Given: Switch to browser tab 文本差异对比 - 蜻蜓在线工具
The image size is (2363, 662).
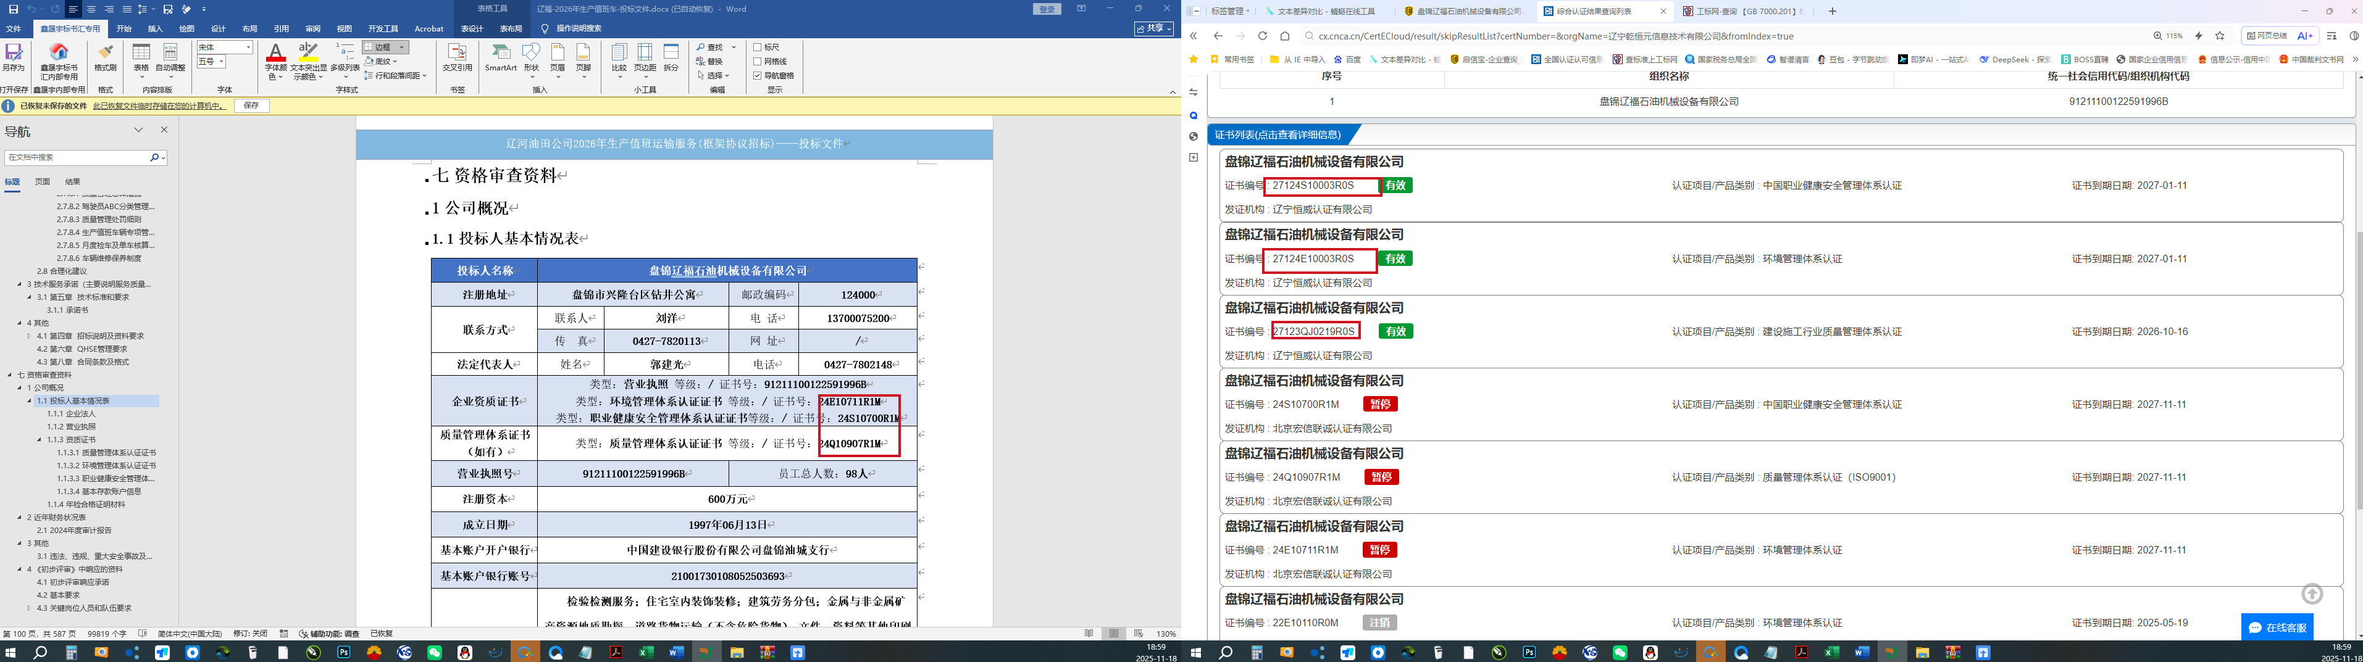Looking at the screenshot, I should [x=1326, y=11].
